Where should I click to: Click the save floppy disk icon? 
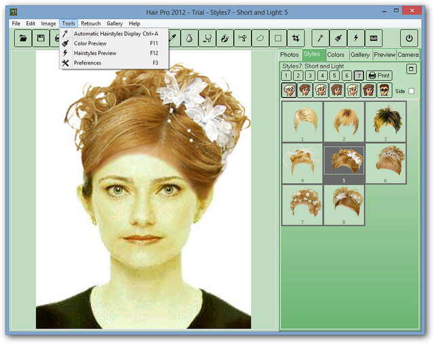[41, 38]
